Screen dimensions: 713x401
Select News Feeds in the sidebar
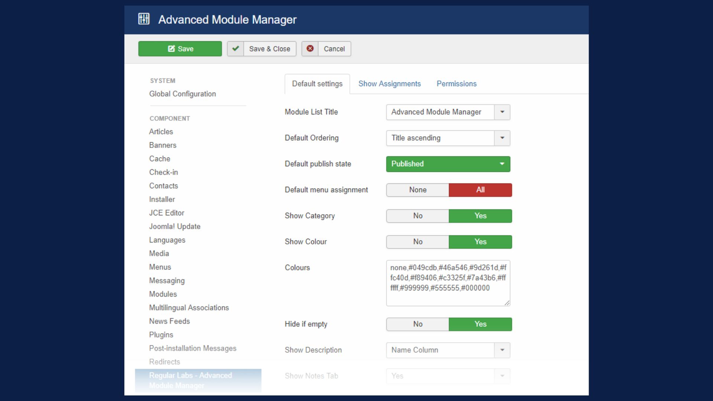point(169,322)
